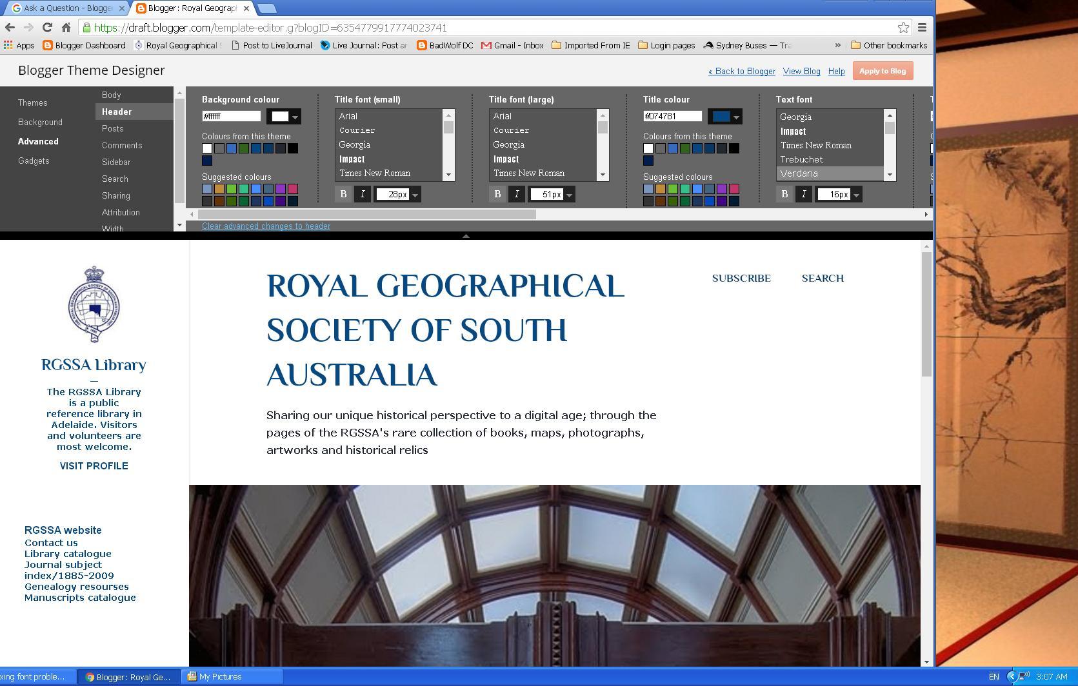Open My Pictures from the taskbar
Image resolution: width=1078 pixels, height=686 pixels.
tap(232, 677)
